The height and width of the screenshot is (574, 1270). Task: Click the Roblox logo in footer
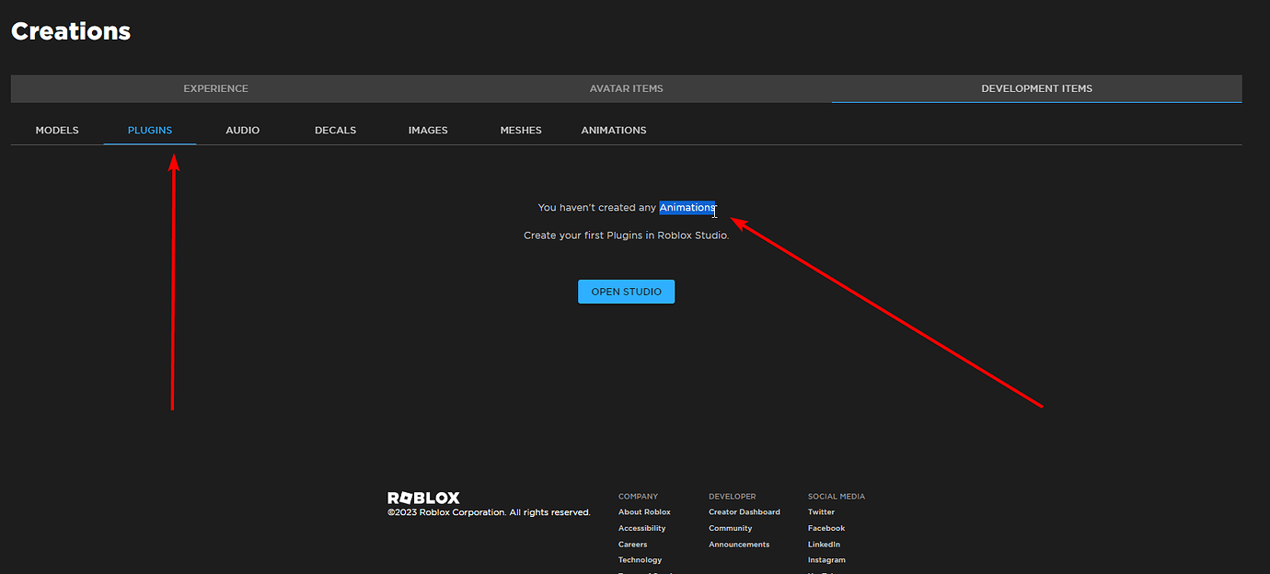423,498
